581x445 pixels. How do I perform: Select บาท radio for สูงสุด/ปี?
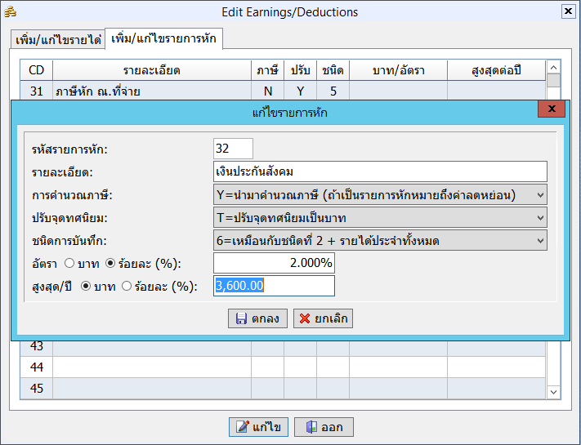click(x=86, y=286)
